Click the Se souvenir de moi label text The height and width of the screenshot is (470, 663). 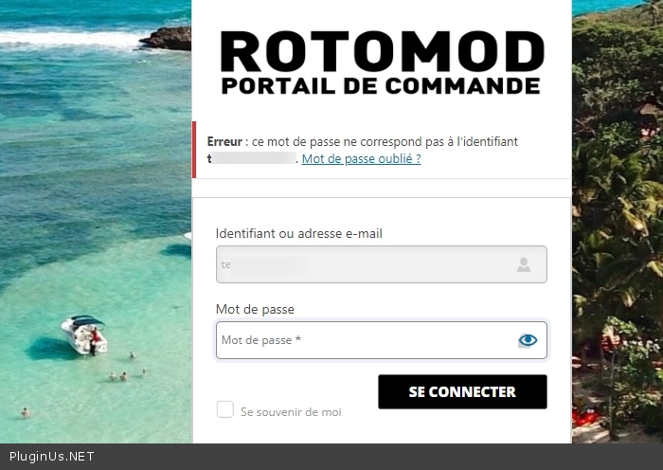pos(291,412)
